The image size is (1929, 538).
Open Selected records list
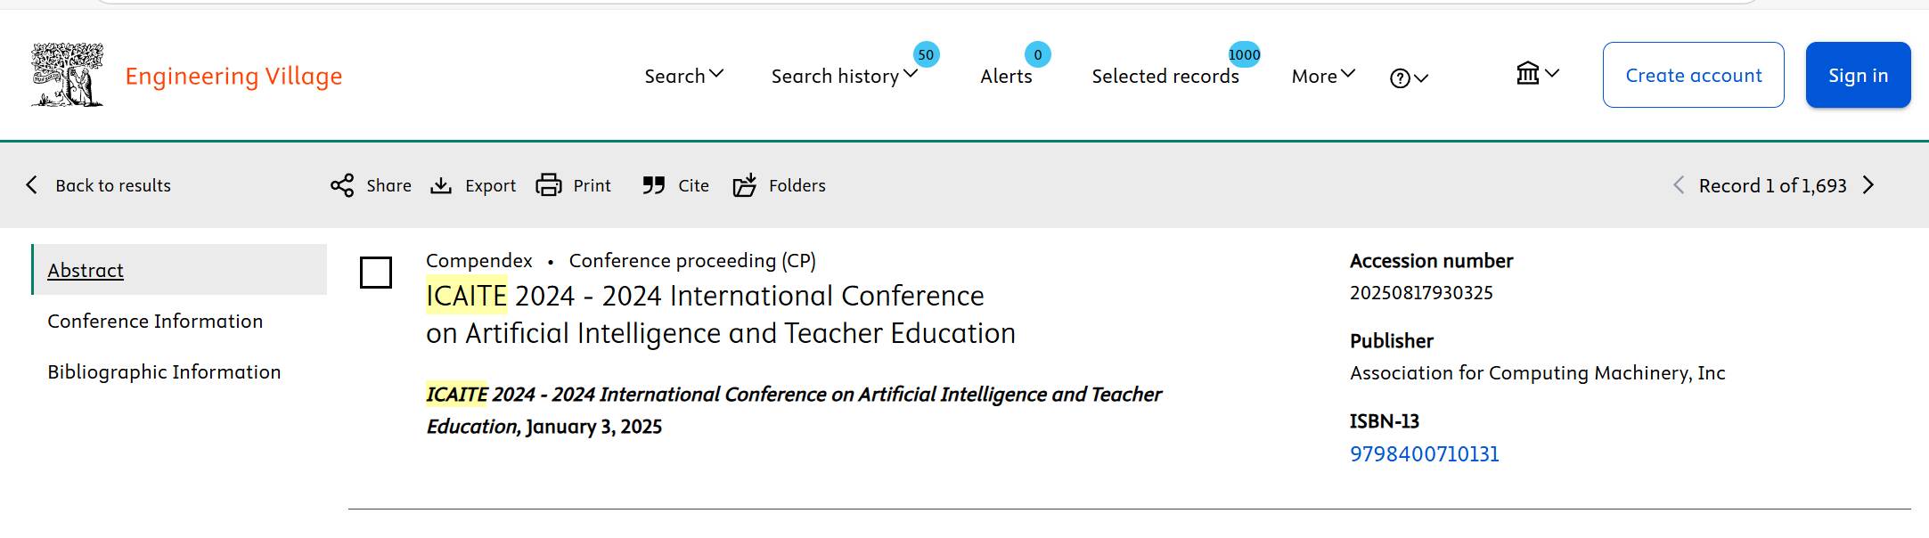click(x=1165, y=77)
